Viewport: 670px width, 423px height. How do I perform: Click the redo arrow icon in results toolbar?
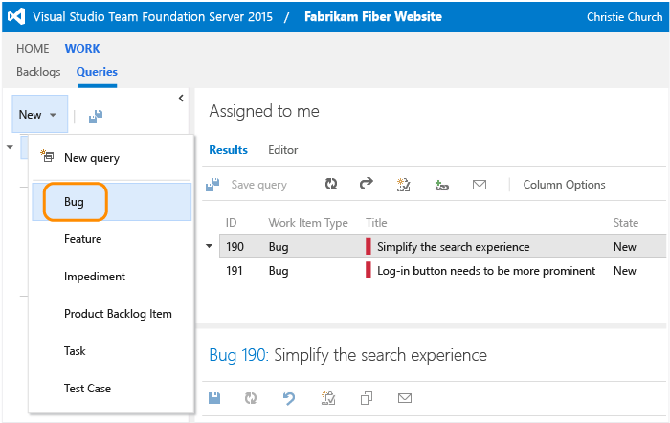pos(367,184)
